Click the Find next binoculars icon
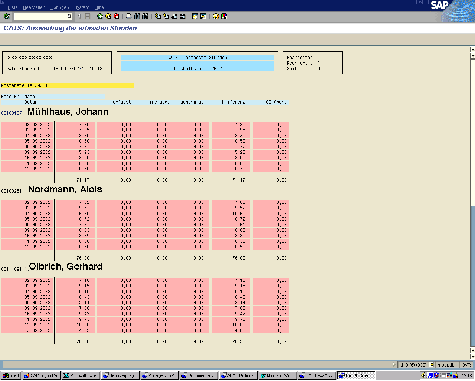 click(145, 16)
